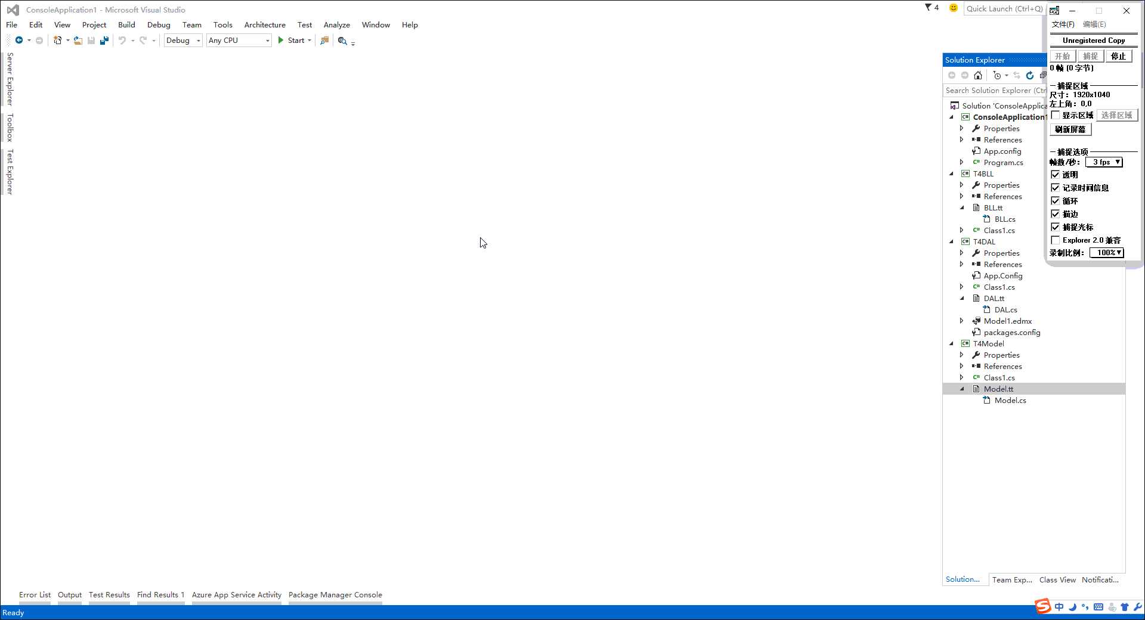Viewport: 1145px width, 620px height.
Task: Click the 停止 stop button
Action: [1119, 56]
